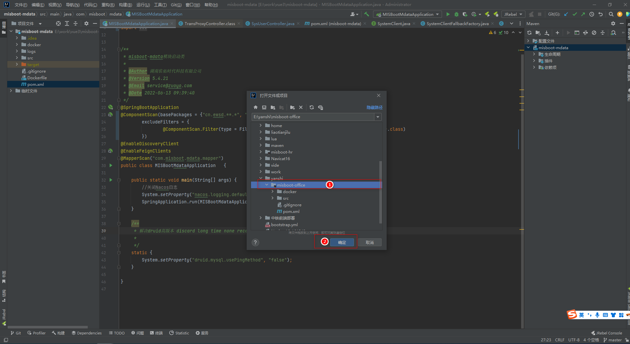Delete selected item in open dialog
The width and height of the screenshot is (630, 344).
pyautogui.click(x=301, y=107)
